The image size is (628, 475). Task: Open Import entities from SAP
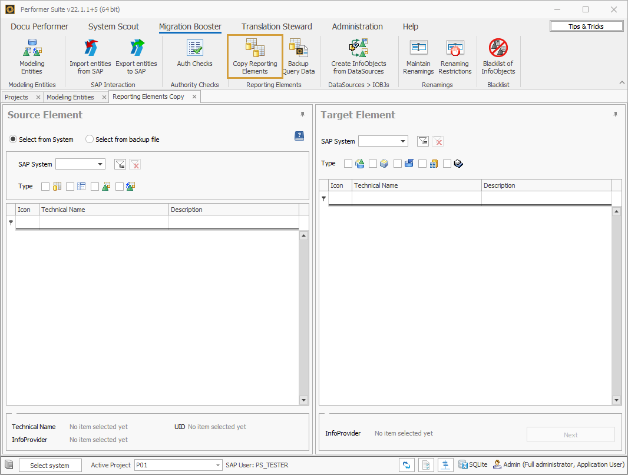[x=90, y=56]
